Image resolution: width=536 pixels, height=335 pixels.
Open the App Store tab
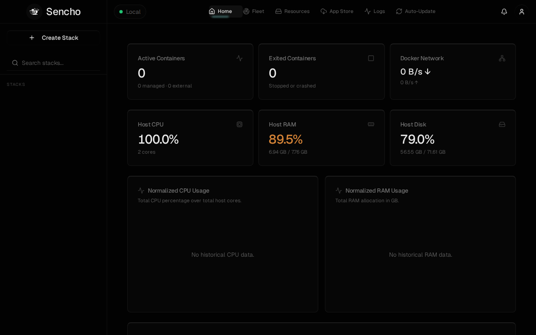tap(337, 11)
